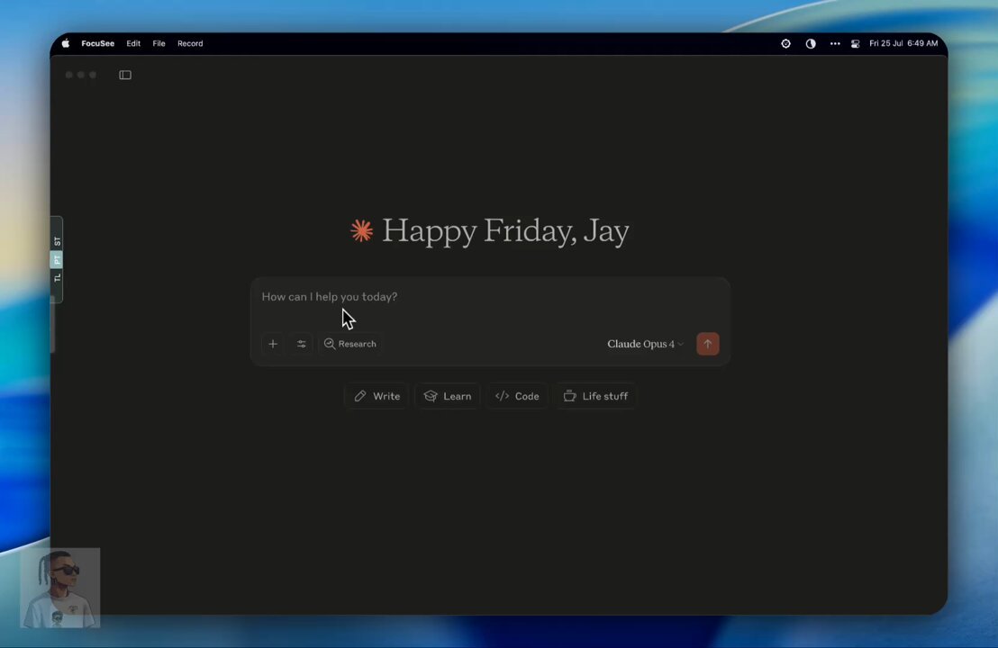Screen dimensions: 998x648
Task: Click the avatar camera thumbnail
Action: 59,588
